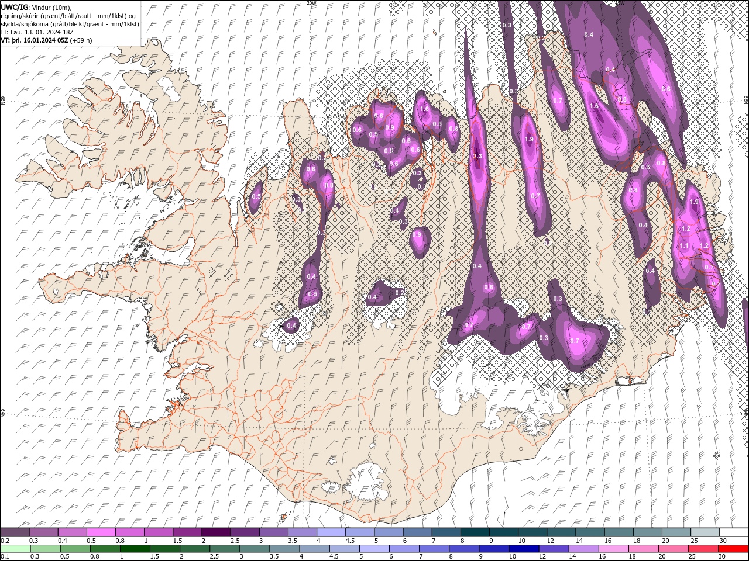Click the upper legend swatch between 1 and 1.5
Screen dimensions: 749x561
coord(158,532)
